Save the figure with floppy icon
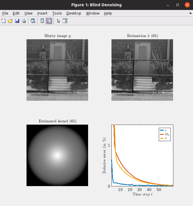Screen dimensions: 193x206 (x=17, y=21)
